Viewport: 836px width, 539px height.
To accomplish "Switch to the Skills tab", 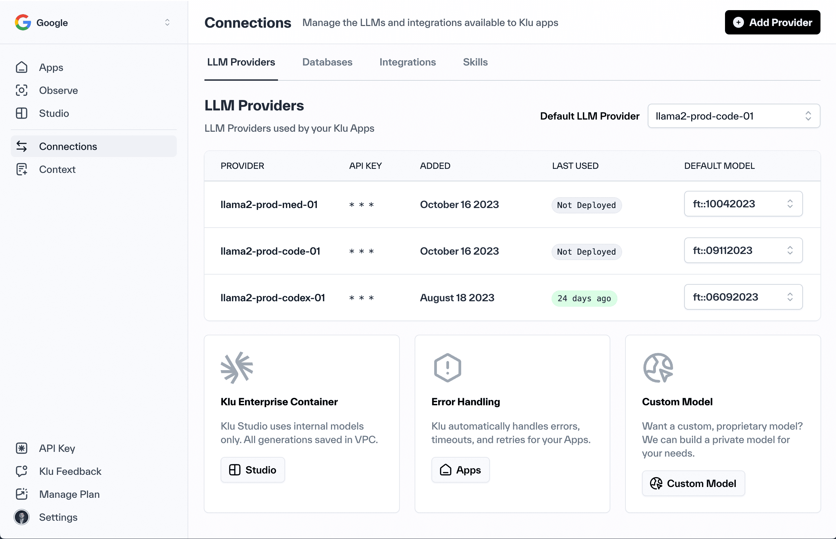I will tap(475, 61).
